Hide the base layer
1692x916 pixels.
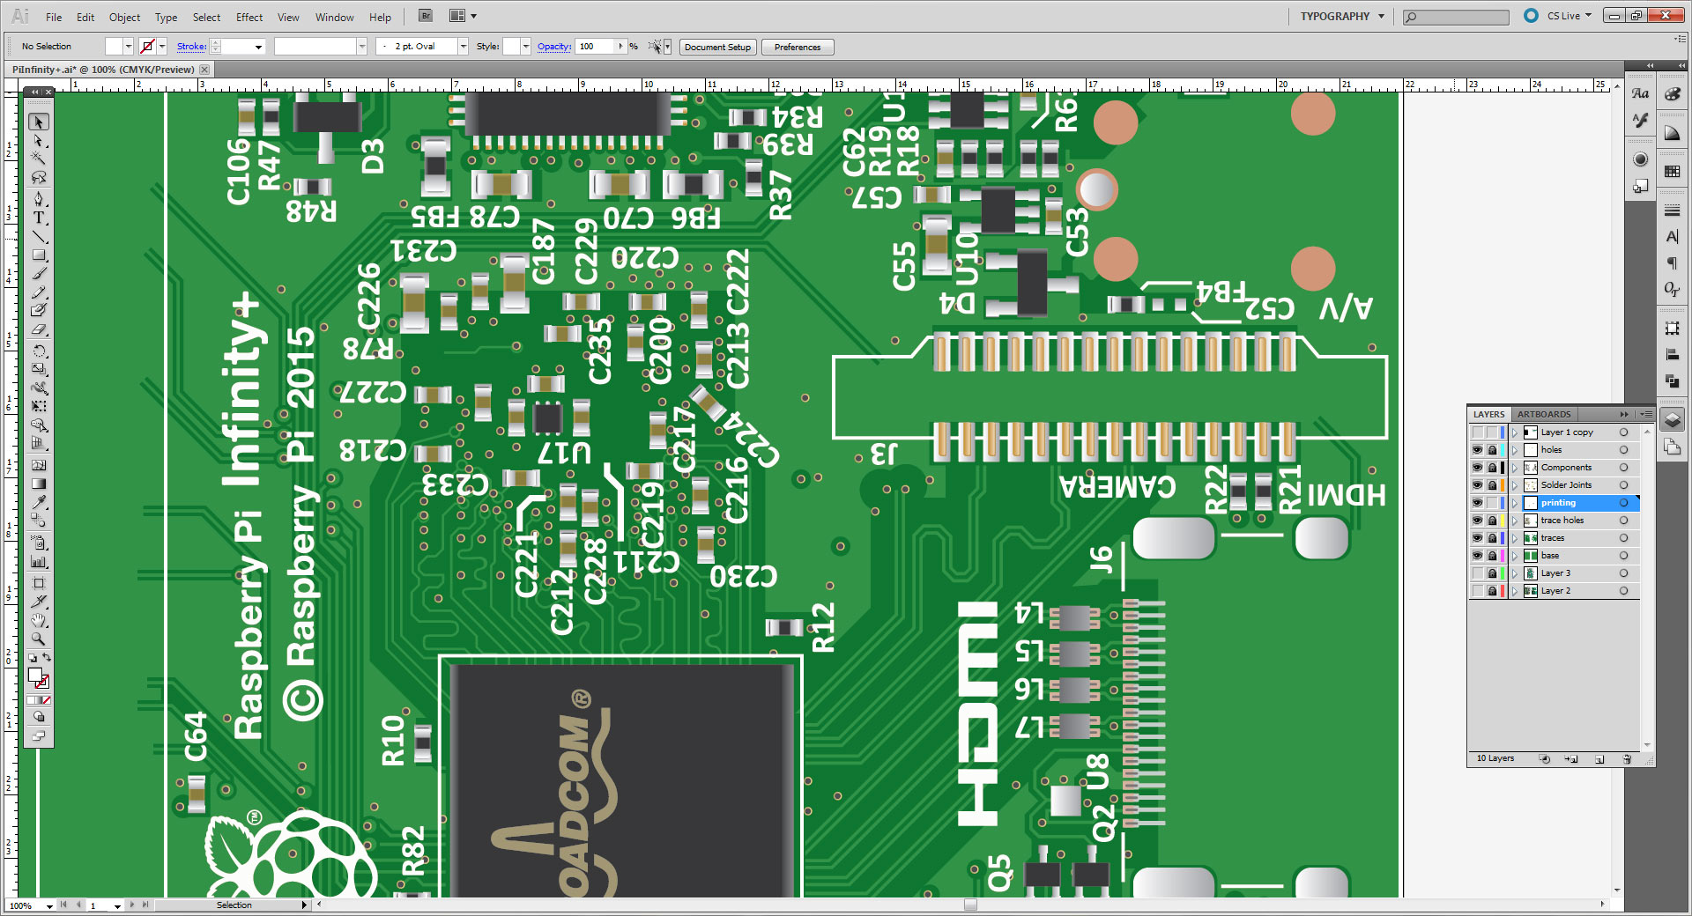1477,556
